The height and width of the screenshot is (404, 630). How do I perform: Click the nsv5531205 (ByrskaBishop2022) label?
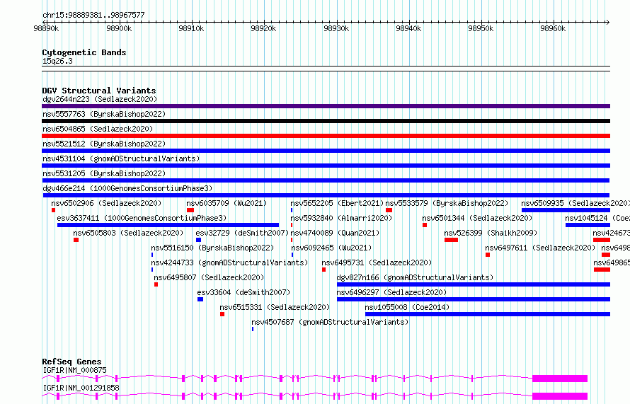click(104, 173)
